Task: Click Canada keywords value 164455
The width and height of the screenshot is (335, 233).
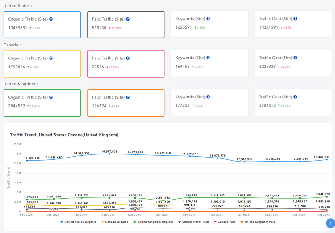Action: [182, 67]
